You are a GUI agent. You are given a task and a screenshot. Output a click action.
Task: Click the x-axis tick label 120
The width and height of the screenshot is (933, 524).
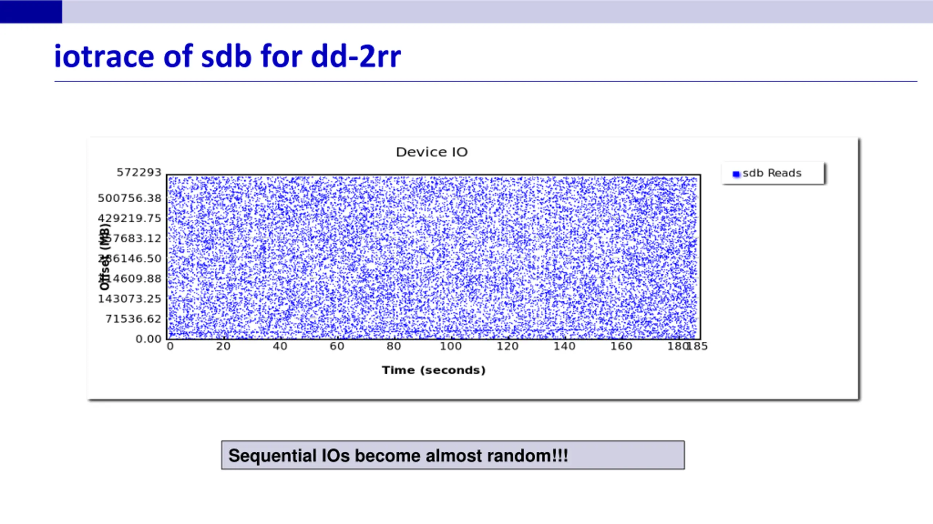click(507, 346)
